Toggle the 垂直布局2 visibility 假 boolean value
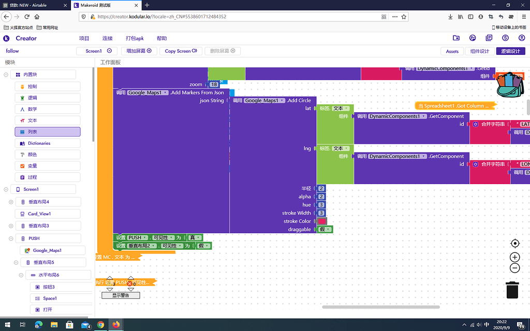The height and width of the screenshot is (331, 530). pyautogui.click(x=203, y=246)
